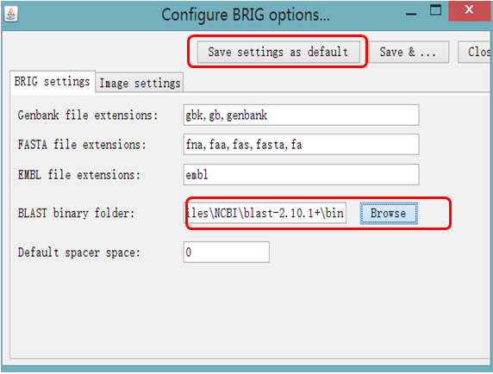The height and width of the screenshot is (374, 493).
Task: Click the EMBL file extensions field
Action: point(301,174)
